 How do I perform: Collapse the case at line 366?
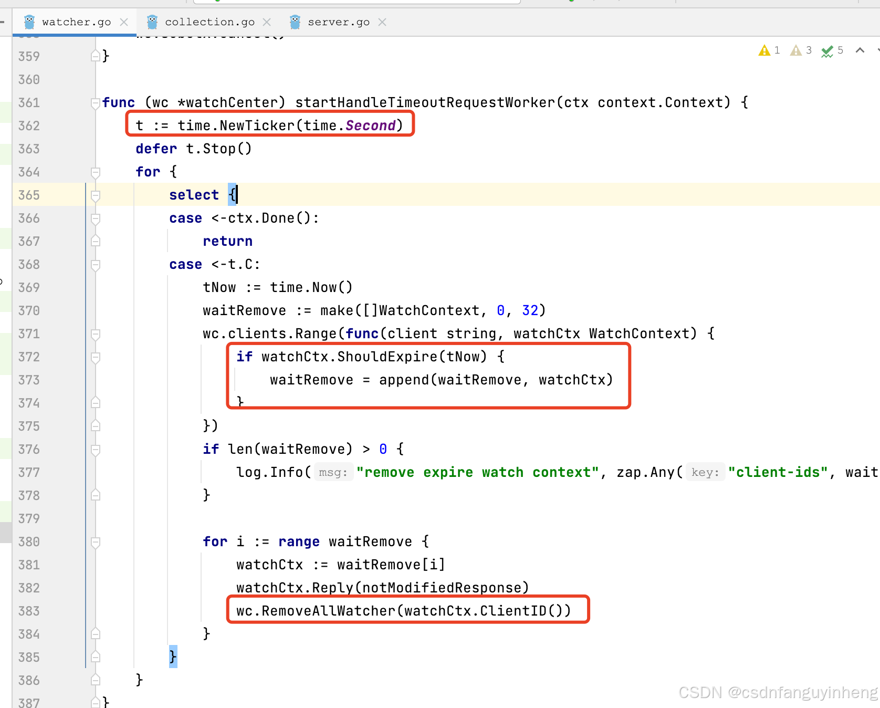tap(96, 218)
